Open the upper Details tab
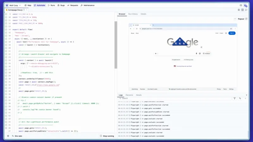Screen dimensions: 253x142 [143, 14]
